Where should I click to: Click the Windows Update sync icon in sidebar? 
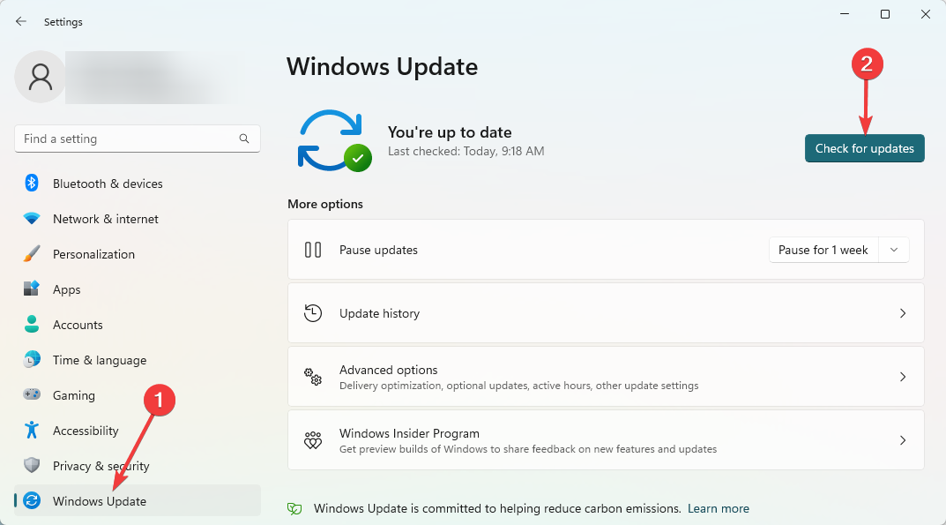pyautogui.click(x=32, y=501)
